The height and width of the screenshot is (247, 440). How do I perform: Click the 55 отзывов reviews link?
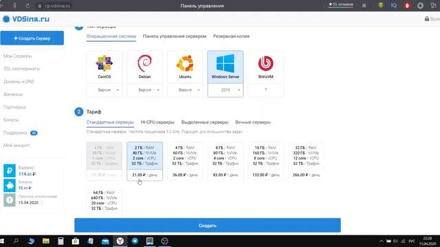(x=341, y=5)
